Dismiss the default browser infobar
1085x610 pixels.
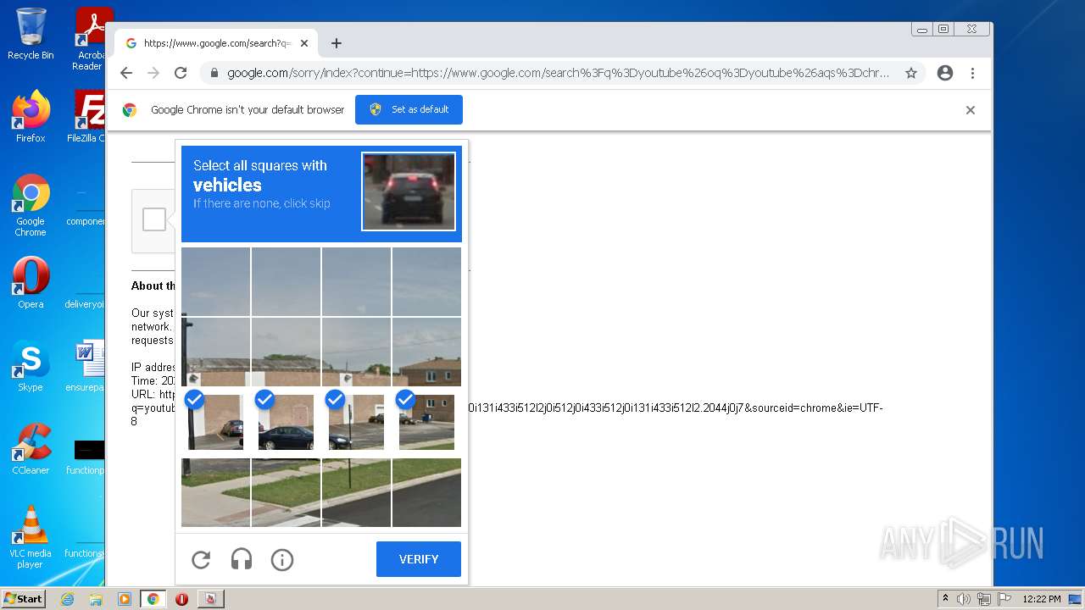[971, 110]
